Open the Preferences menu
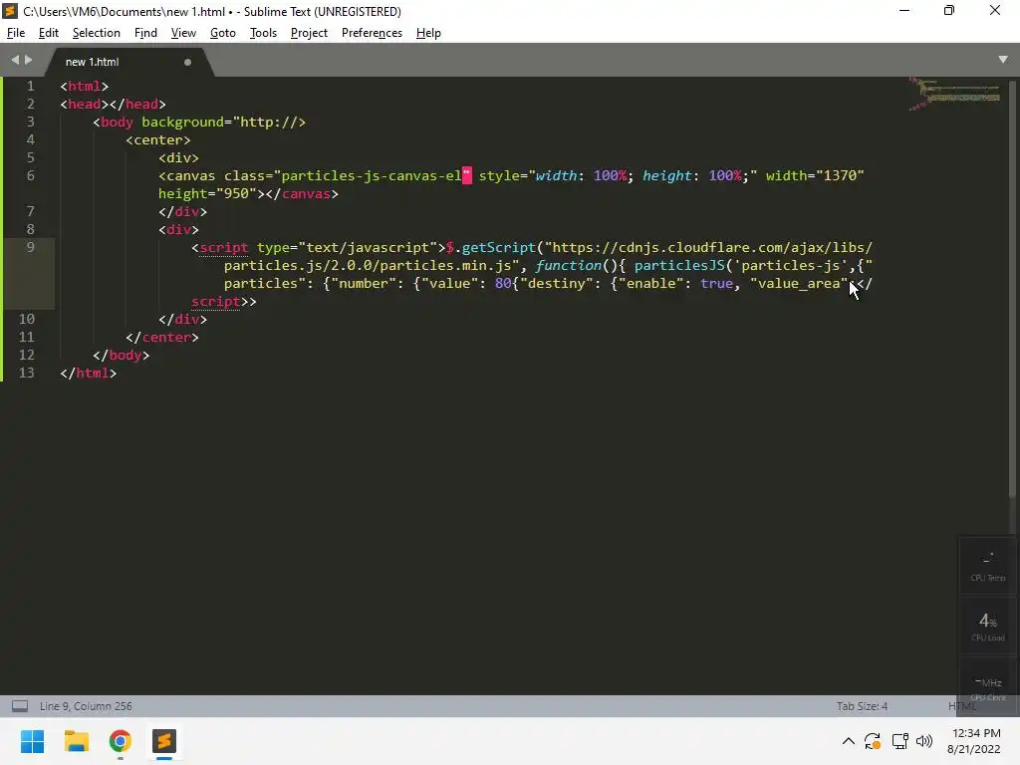Screen dimensions: 1020x765 tap(373, 33)
